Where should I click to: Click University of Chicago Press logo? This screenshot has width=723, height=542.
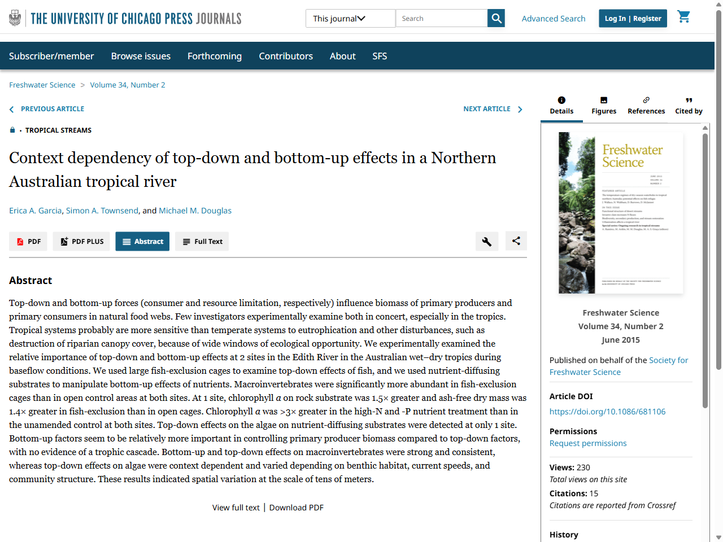point(125,19)
